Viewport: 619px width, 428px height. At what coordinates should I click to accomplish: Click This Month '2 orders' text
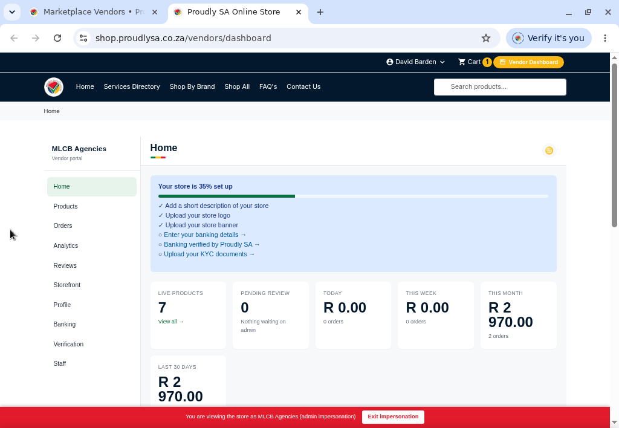pos(498,336)
